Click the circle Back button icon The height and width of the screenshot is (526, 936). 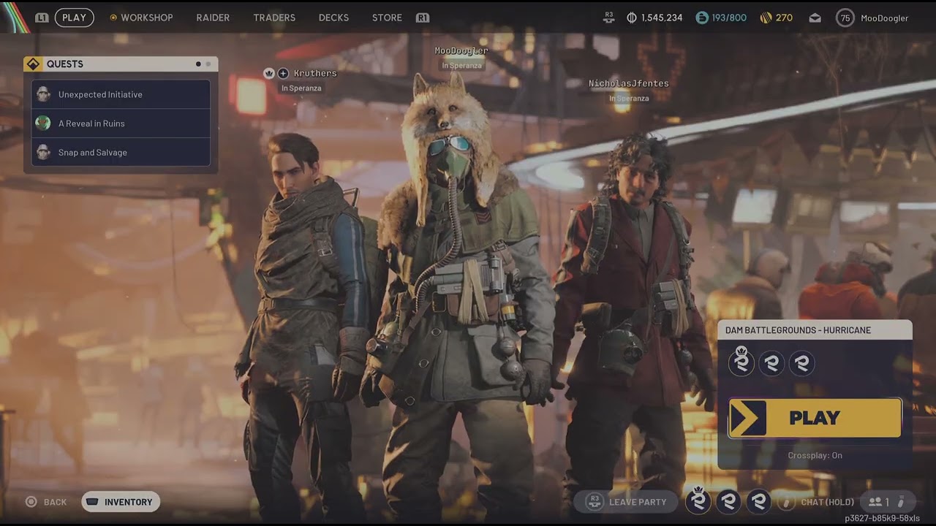31,502
